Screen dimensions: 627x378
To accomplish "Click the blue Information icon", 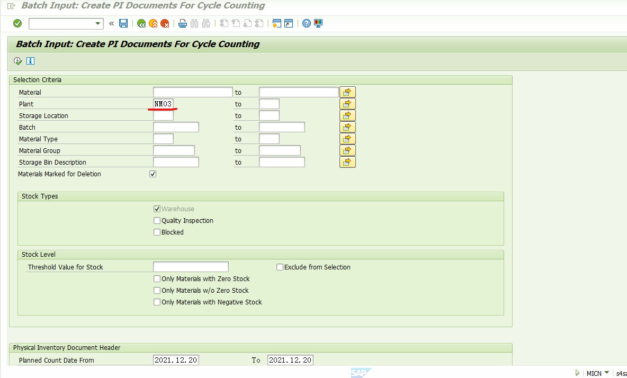I will pyautogui.click(x=30, y=61).
